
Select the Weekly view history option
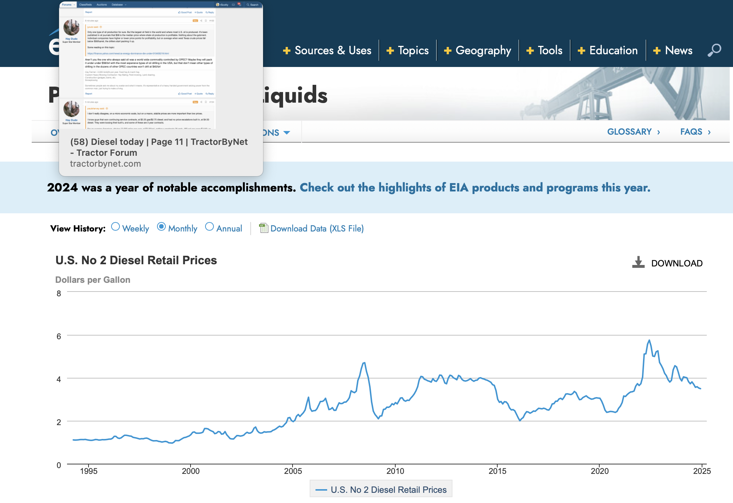tap(115, 227)
